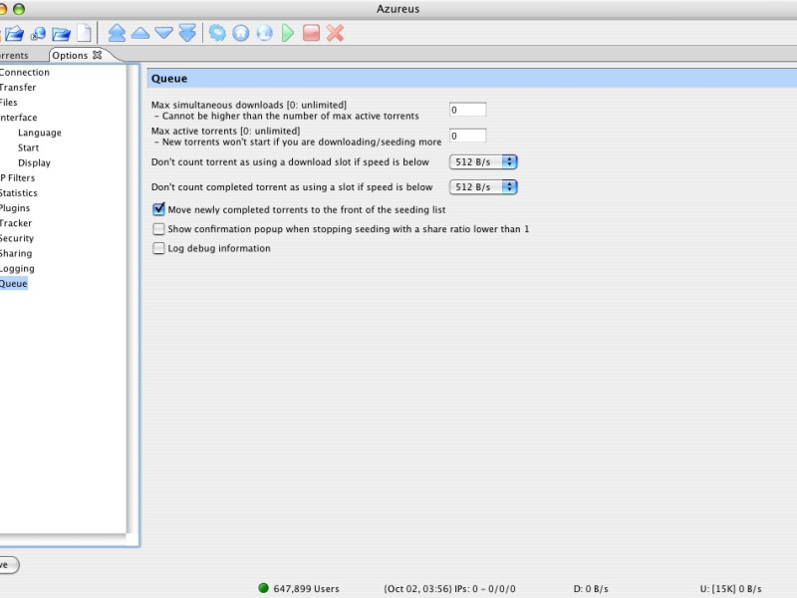Viewport: 797px width, 598px height.
Task: Select Statistics in options tree
Action: coord(19,193)
